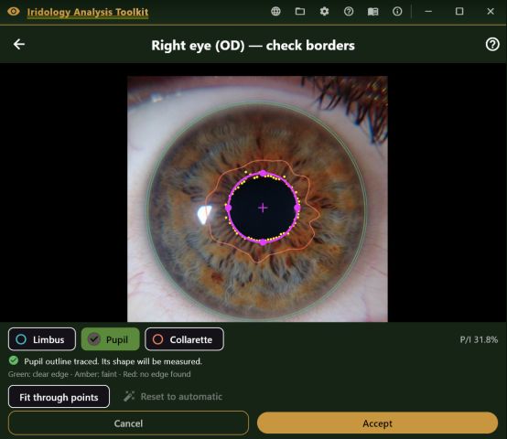Open the about info icon

397,12
